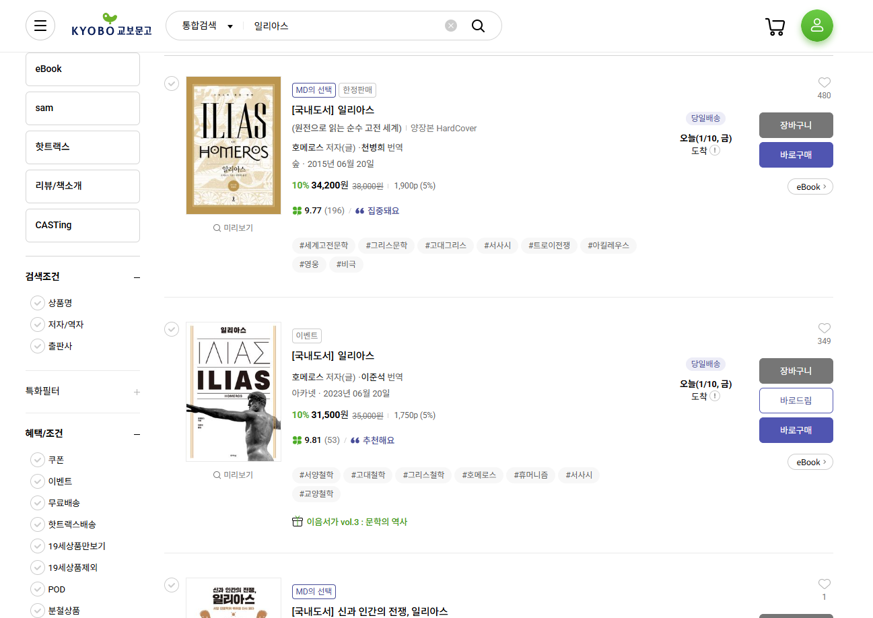Switch to the 핫트랙스 category tab
Screen dimensions: 873x618
click(83, 147)
